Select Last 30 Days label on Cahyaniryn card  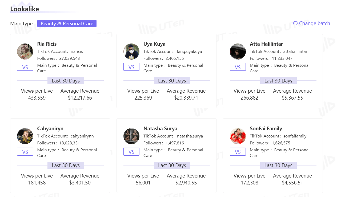(x=66, y=165)
